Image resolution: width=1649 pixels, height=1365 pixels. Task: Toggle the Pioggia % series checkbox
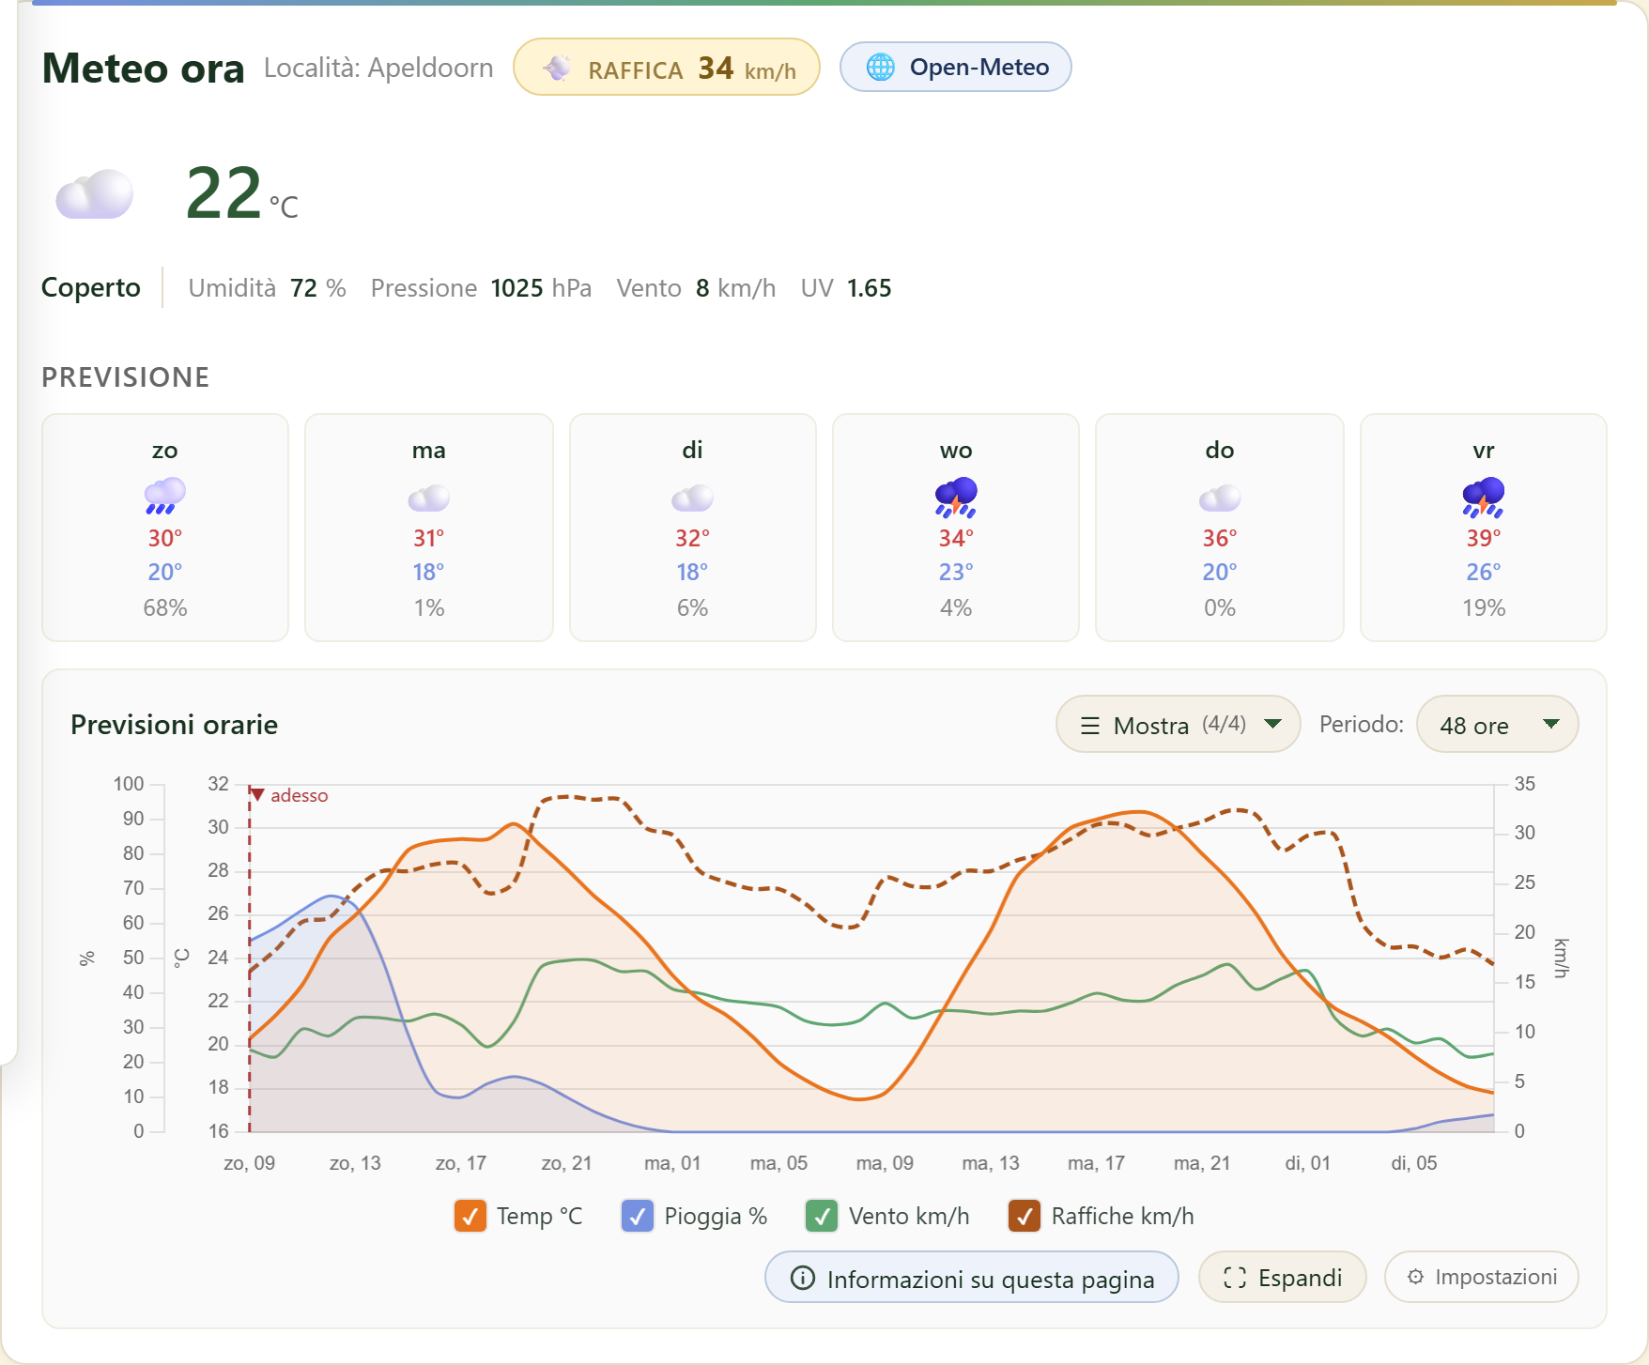[x=638, y=1216]
